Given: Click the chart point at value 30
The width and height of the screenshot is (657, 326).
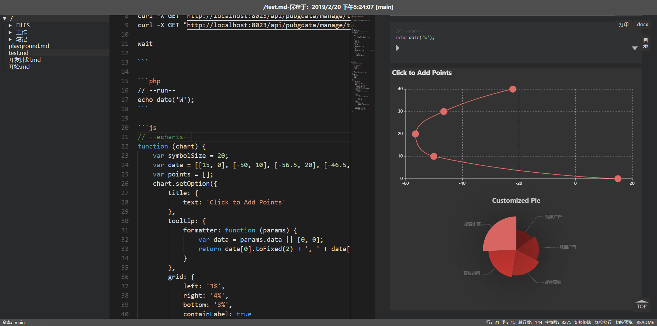Looking at the screenshot, I should (x=444, y=112).
